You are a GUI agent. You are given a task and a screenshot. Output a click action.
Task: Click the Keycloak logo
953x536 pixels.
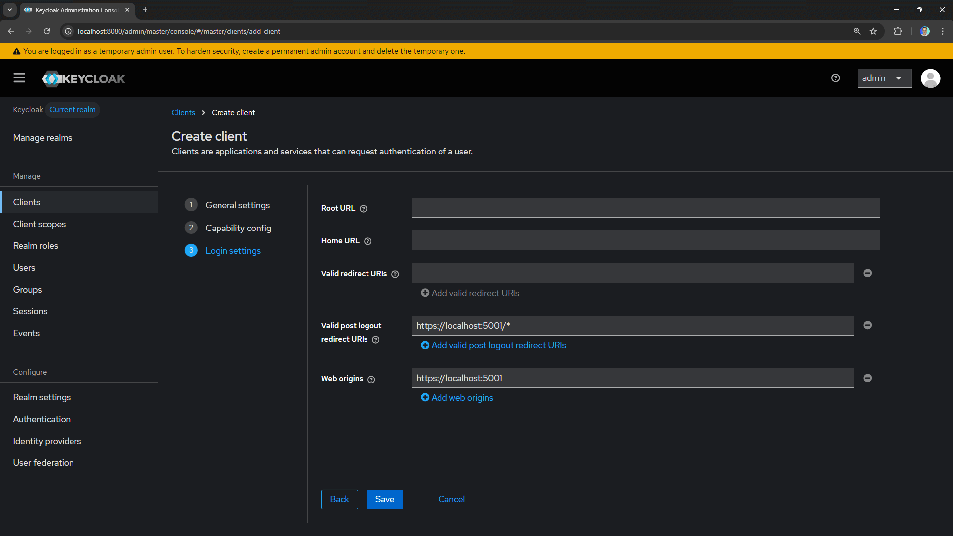pos(83,78)
